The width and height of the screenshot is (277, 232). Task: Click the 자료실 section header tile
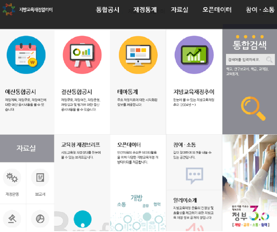(27, 148)
